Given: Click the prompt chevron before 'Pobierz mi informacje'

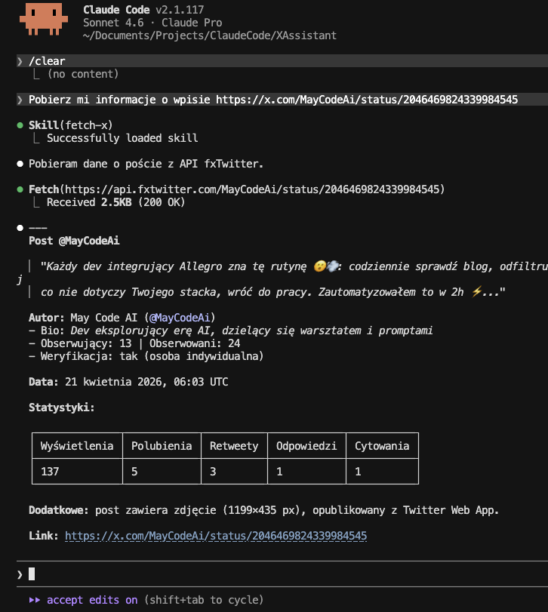Looking at the screenshot, I should coord(20,100).
